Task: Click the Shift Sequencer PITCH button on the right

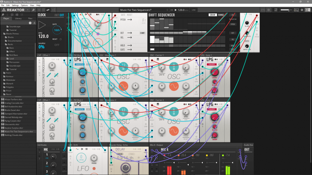Action: coord(233,24)
